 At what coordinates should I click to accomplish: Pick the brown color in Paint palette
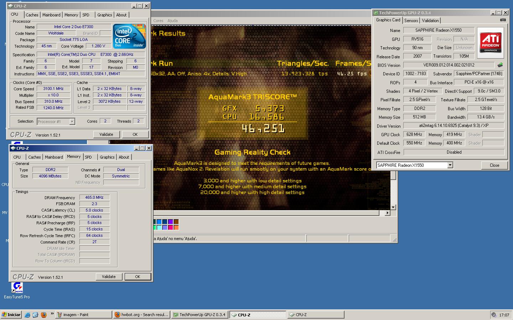176,222
